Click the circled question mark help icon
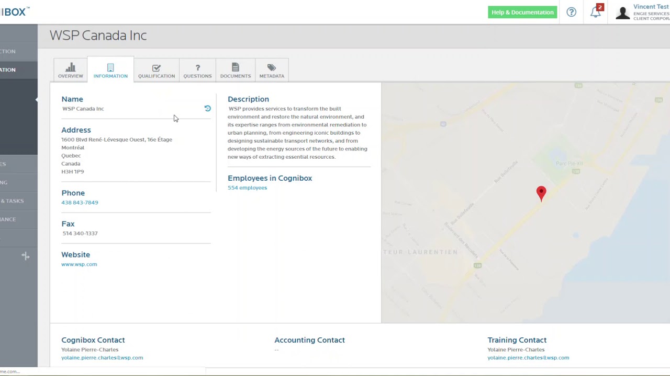 point(571,12)
